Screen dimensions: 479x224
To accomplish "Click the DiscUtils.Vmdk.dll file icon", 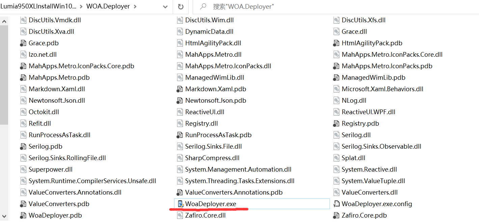I will click(23, 20).
